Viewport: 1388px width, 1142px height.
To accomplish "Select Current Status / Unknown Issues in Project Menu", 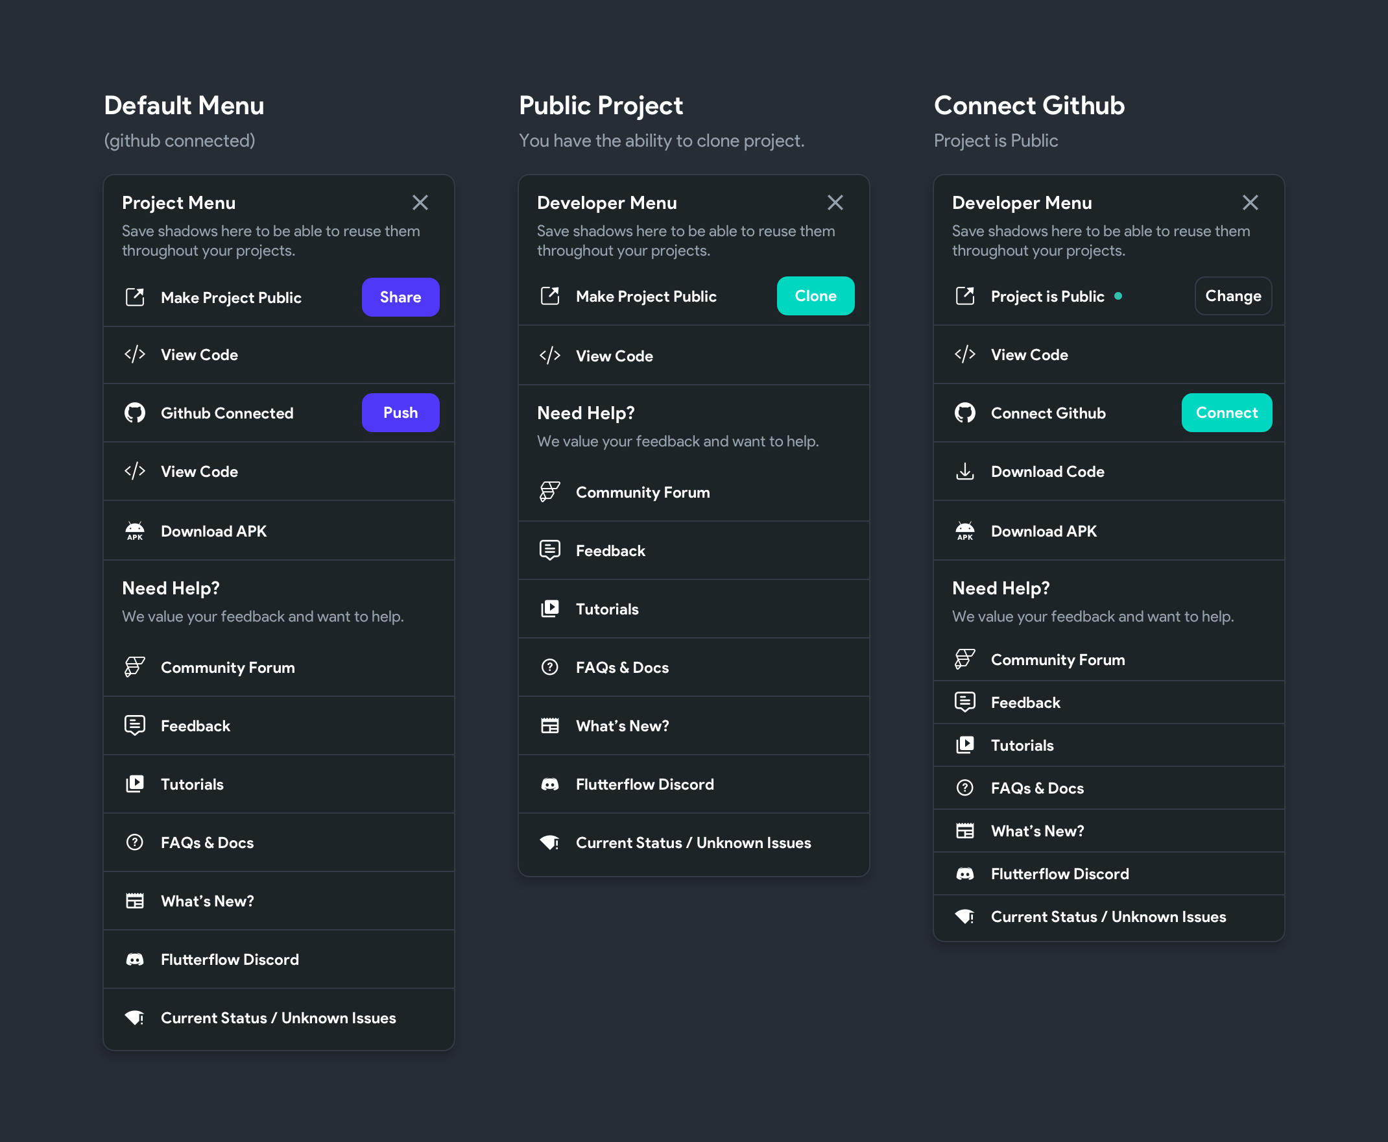I will [x=278, y=1017].
